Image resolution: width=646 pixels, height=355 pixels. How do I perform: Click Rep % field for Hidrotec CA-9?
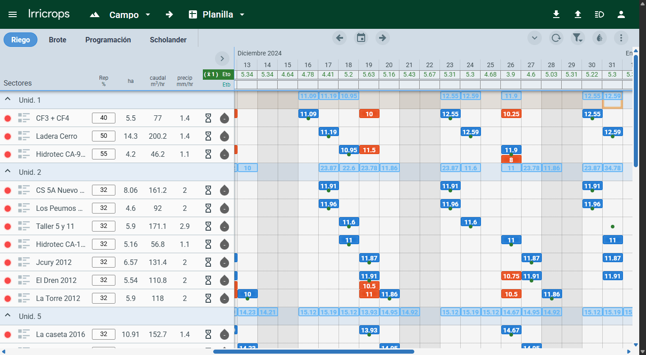104,154
